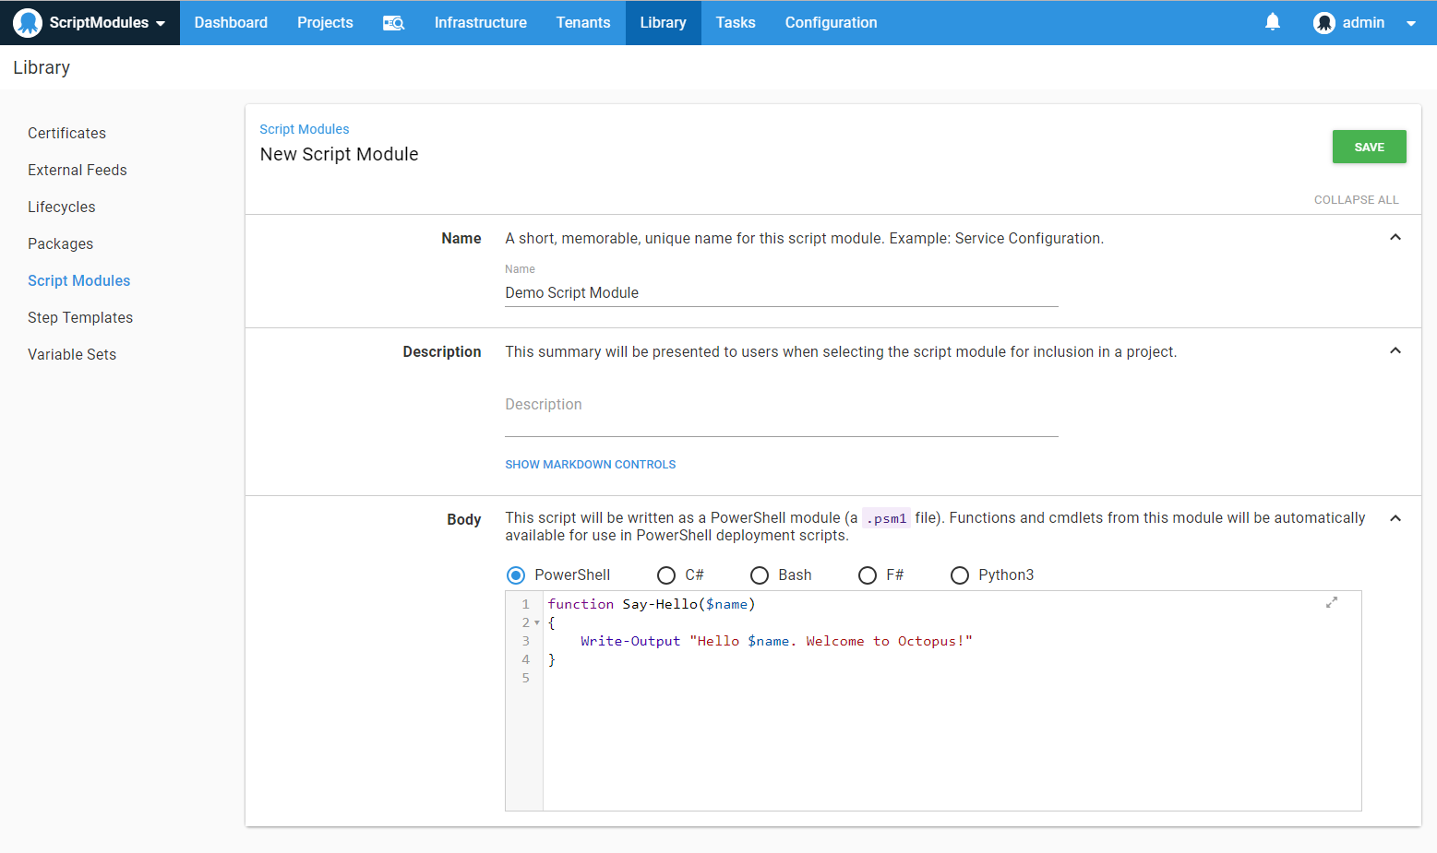Open the search icon in the navigation bar
Viewport: 1437px width, 853px height.
[393, 23]
